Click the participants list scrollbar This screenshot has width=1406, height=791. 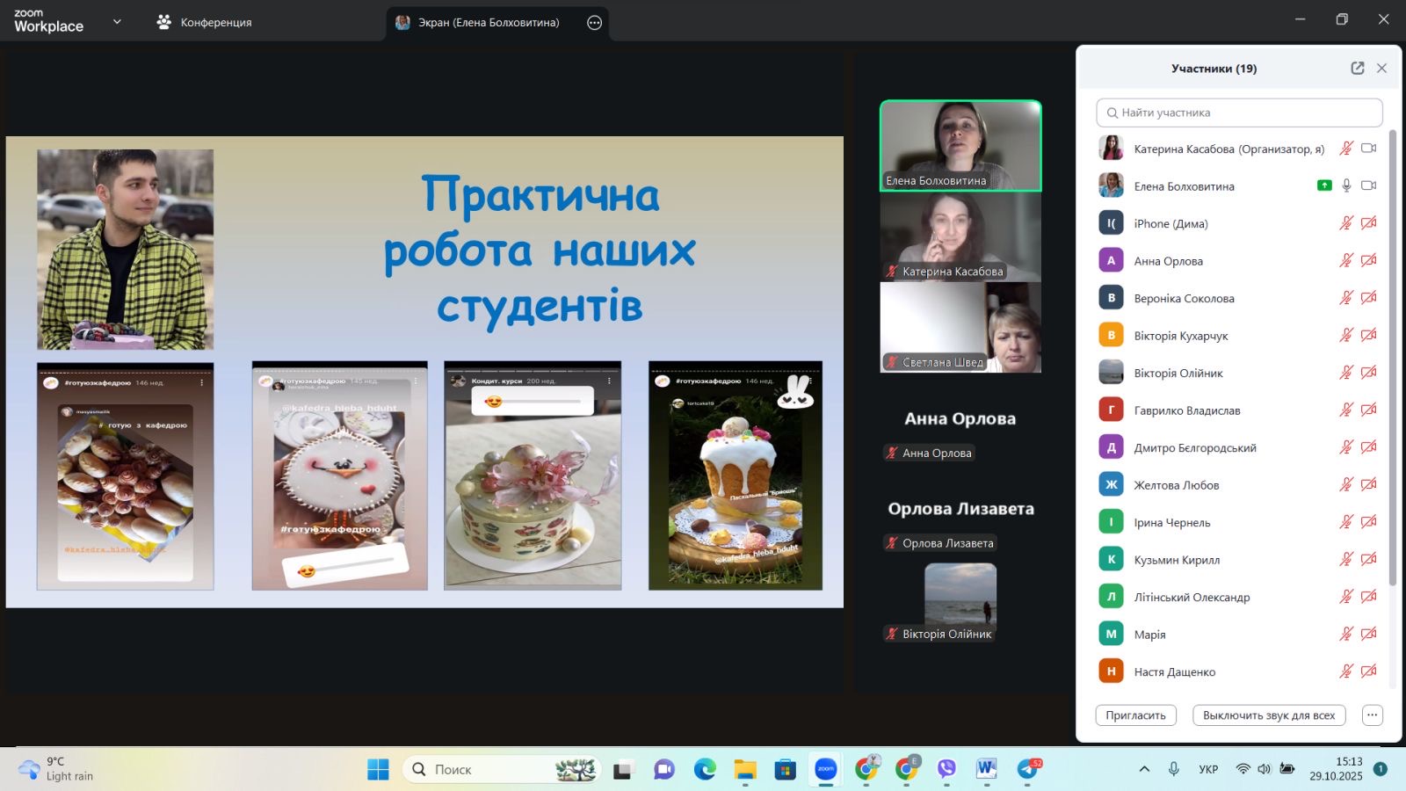[x=1392, y=352]
